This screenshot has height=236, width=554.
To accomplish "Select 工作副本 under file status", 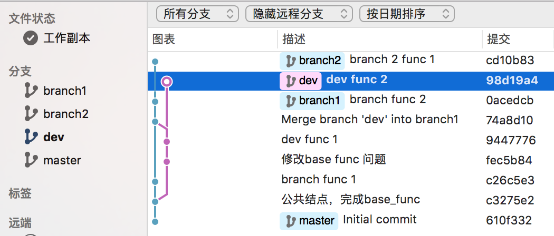I will pos(66,38).
